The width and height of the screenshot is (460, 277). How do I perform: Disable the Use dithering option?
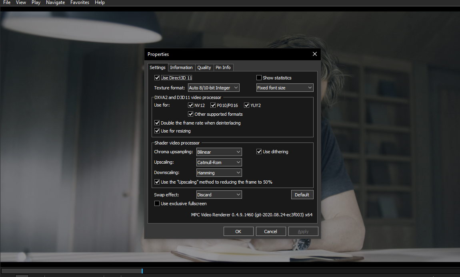(x=259, y=151)
